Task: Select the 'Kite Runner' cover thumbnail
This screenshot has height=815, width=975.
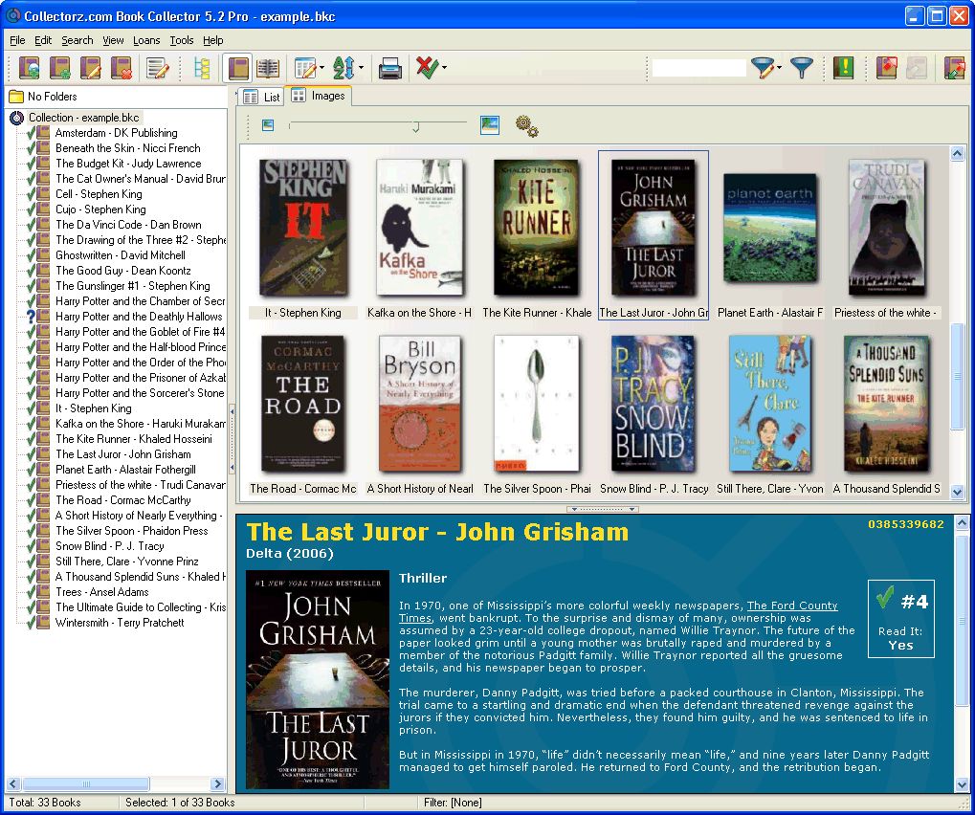Action: (x=536, y=227)
